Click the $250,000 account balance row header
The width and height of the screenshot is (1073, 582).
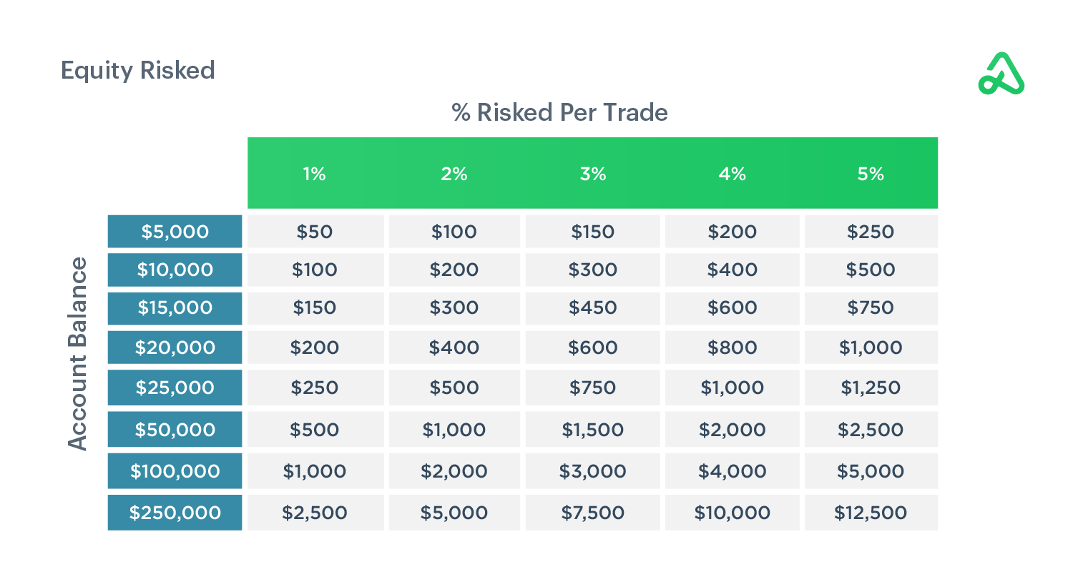pos(175,513)
